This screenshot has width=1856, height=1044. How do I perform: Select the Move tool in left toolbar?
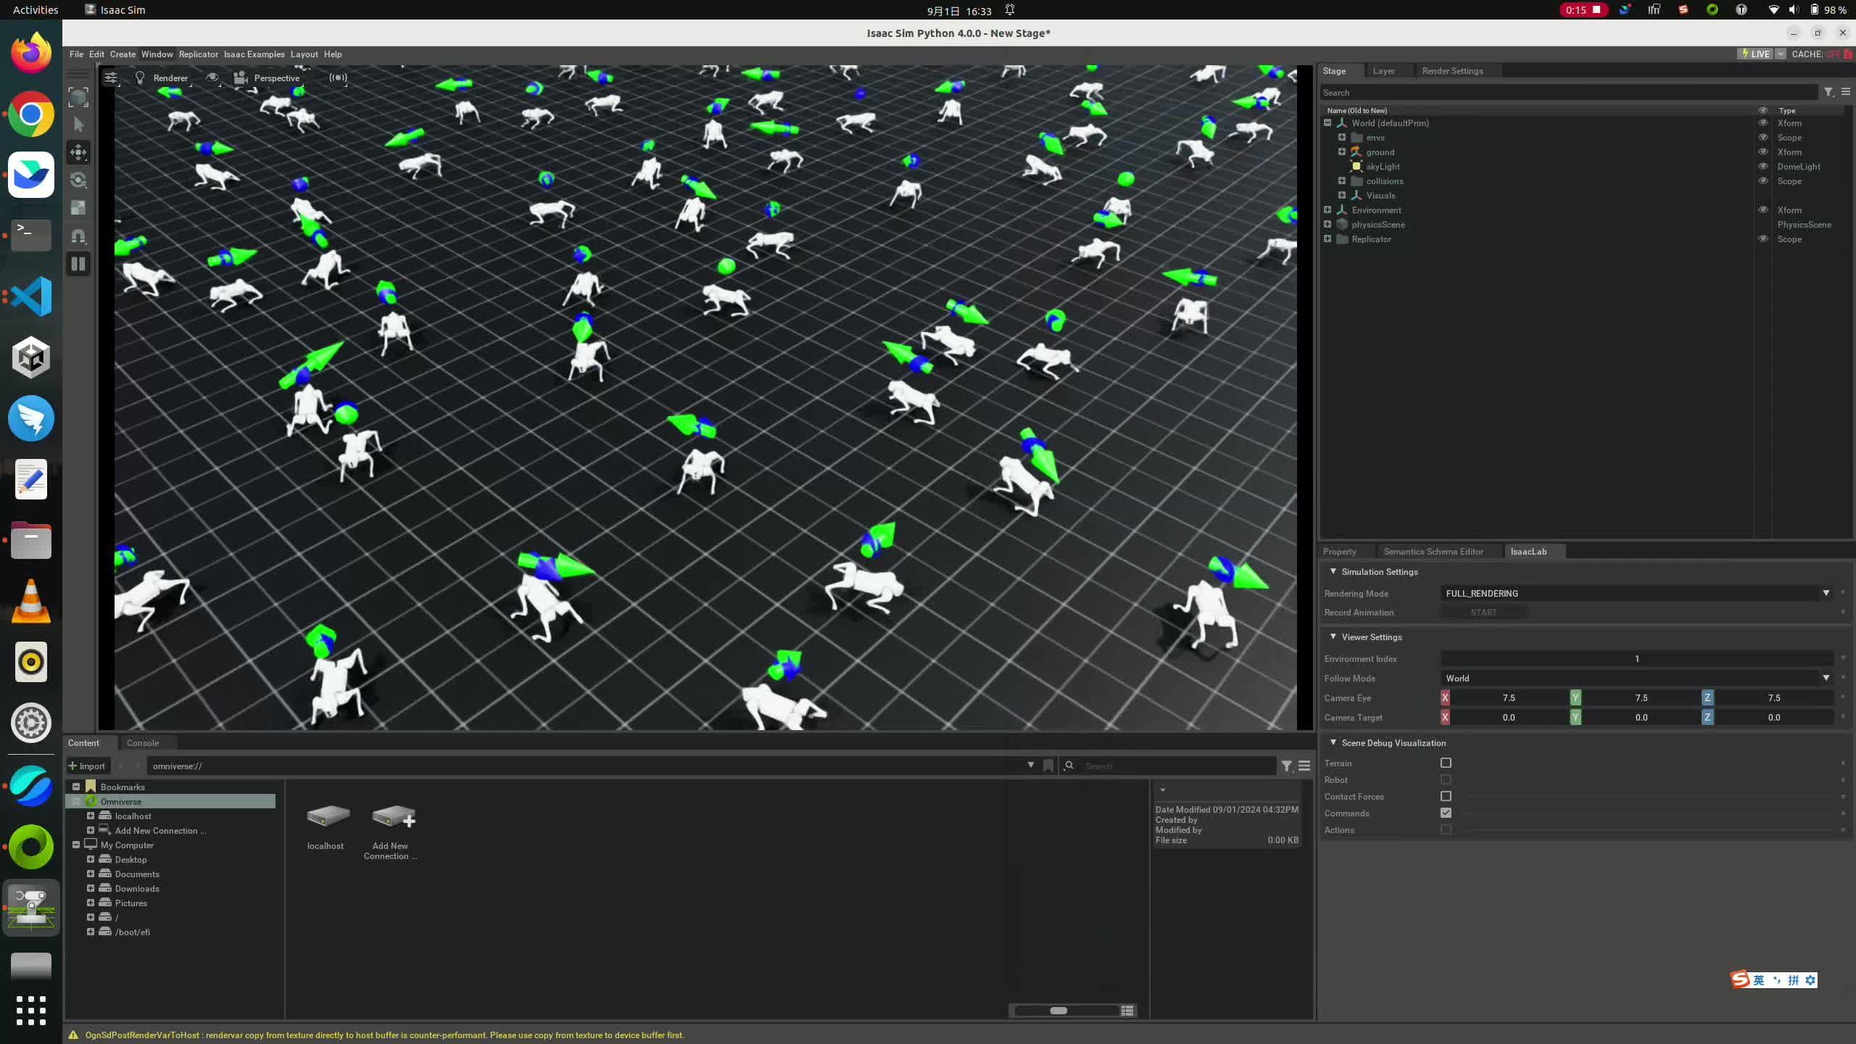[78, 152]
